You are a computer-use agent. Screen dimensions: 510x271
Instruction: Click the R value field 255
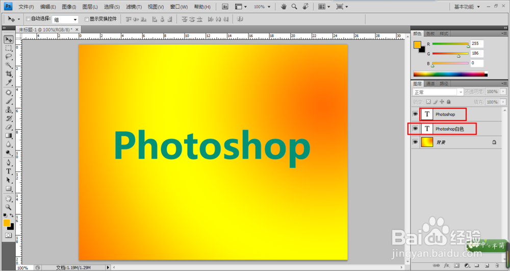[x=477, y=43]
